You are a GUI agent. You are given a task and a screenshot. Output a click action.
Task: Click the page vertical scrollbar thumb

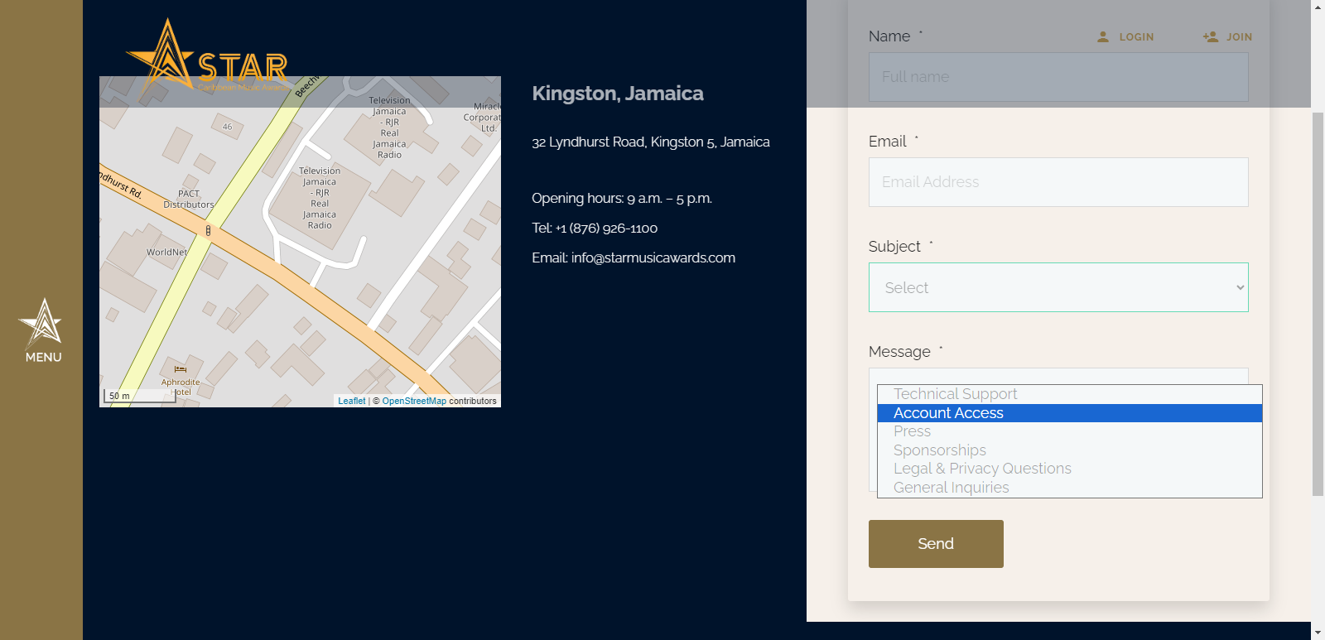pos(1318,303)
